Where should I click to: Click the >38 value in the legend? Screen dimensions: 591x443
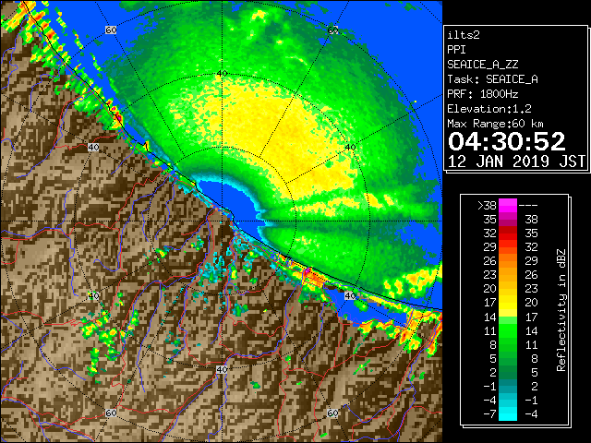[x=487, y=205]
